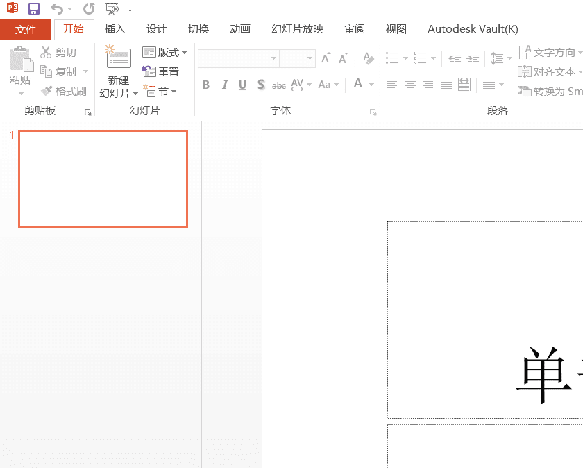Open the font color dropdown arrow
583x468 pixels.
click(x=371, y=85)
